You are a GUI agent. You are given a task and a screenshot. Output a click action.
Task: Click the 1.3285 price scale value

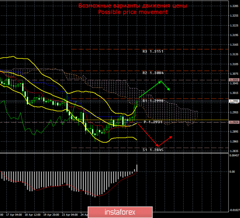coord(234,6)
